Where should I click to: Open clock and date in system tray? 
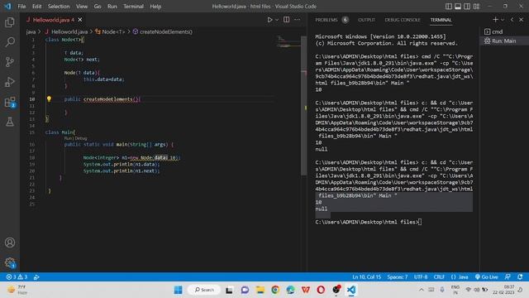tap(503, 290)
